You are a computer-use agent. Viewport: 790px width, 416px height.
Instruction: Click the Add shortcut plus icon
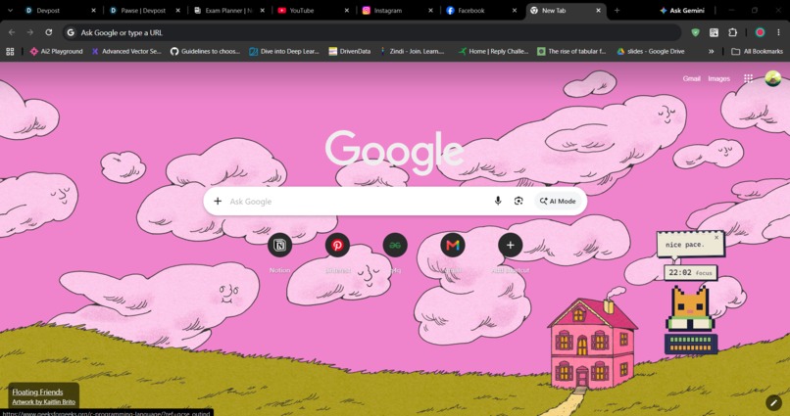pos(511,245)
